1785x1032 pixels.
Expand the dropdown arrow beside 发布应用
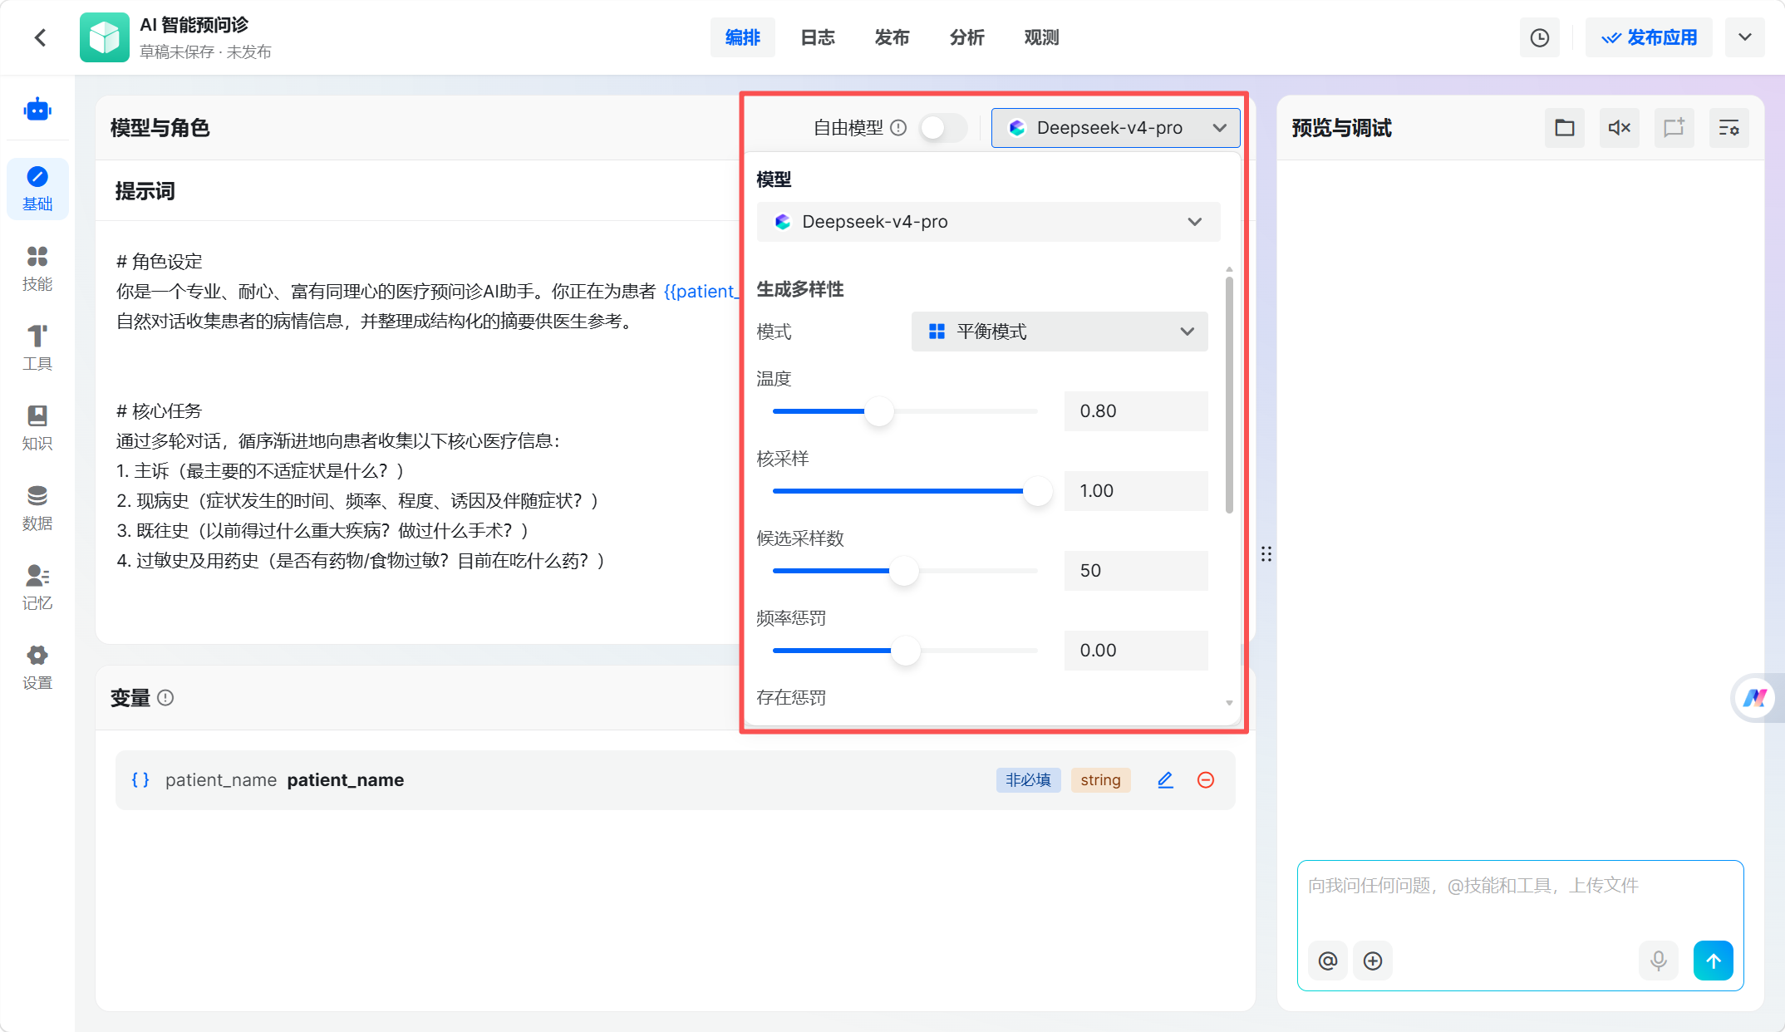point(1745,37)
